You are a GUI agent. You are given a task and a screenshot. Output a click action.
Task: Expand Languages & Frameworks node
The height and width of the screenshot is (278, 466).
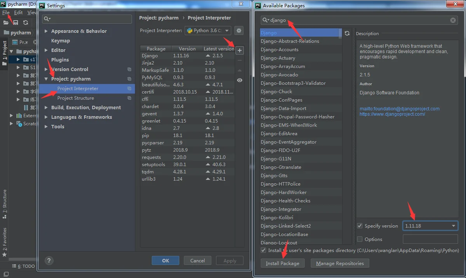(x=46, y=117)
